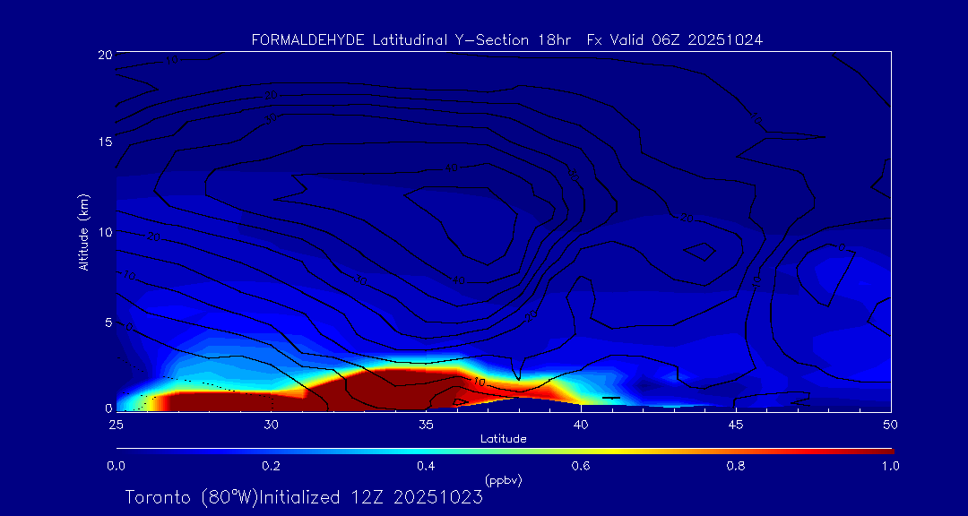Click the 0.8 colorbar tick label
Image resolution: width=968 pixels, height=516 pixels.
[737, 466]
